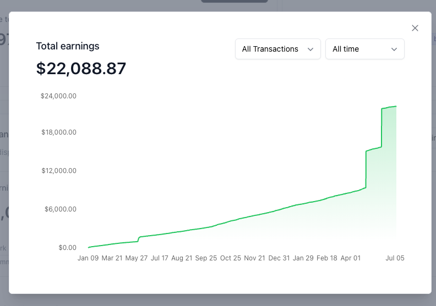Viewport: 436px width, 306px height.
Task: Click the Total earnings heading
Action: click(x=68, y=46)
